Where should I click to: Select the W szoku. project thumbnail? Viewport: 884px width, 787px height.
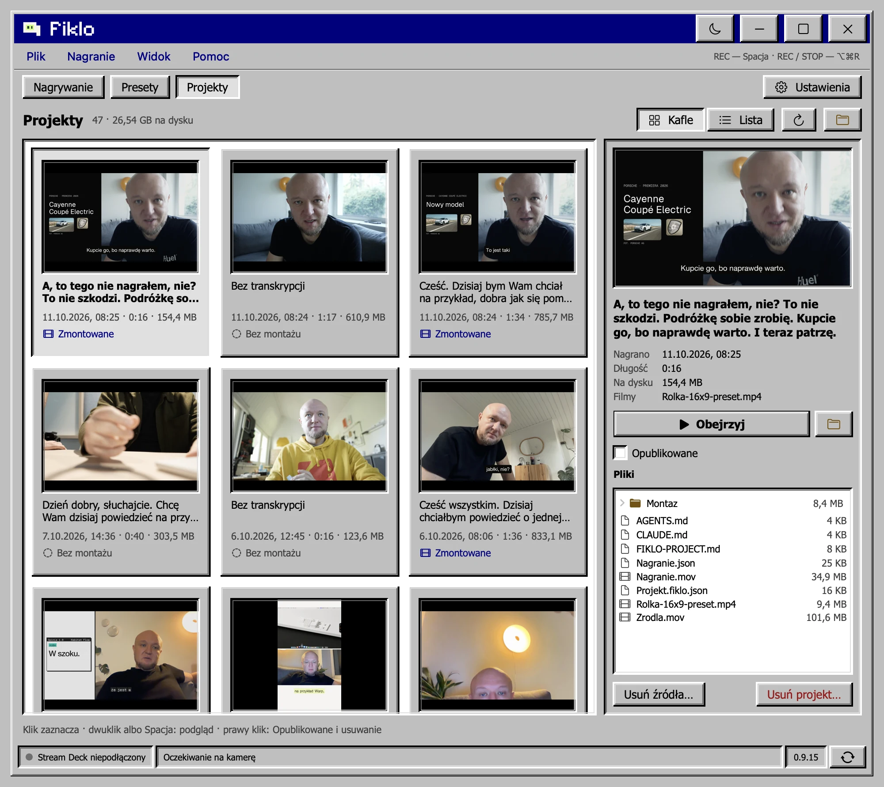121,655
